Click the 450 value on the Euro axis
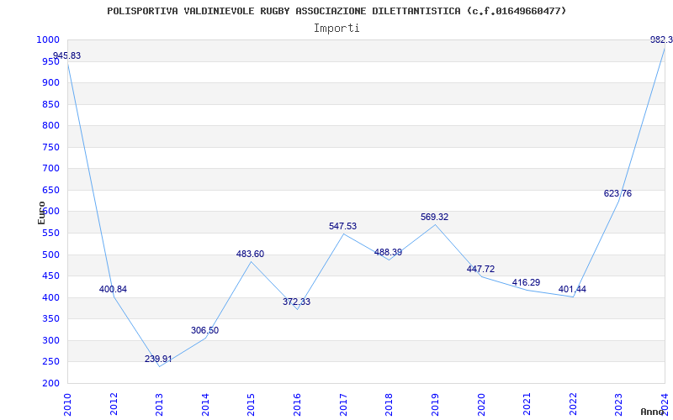 [x=50, y=276]
